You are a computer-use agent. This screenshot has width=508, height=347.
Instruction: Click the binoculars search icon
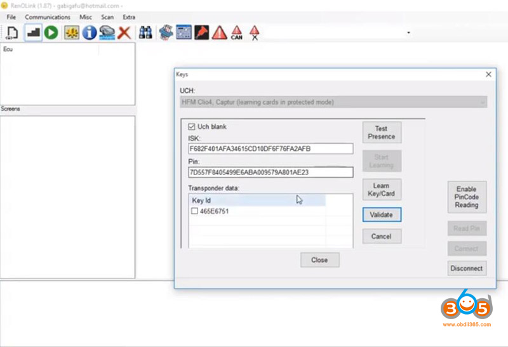pyautogui.click(x=145, y=32)
